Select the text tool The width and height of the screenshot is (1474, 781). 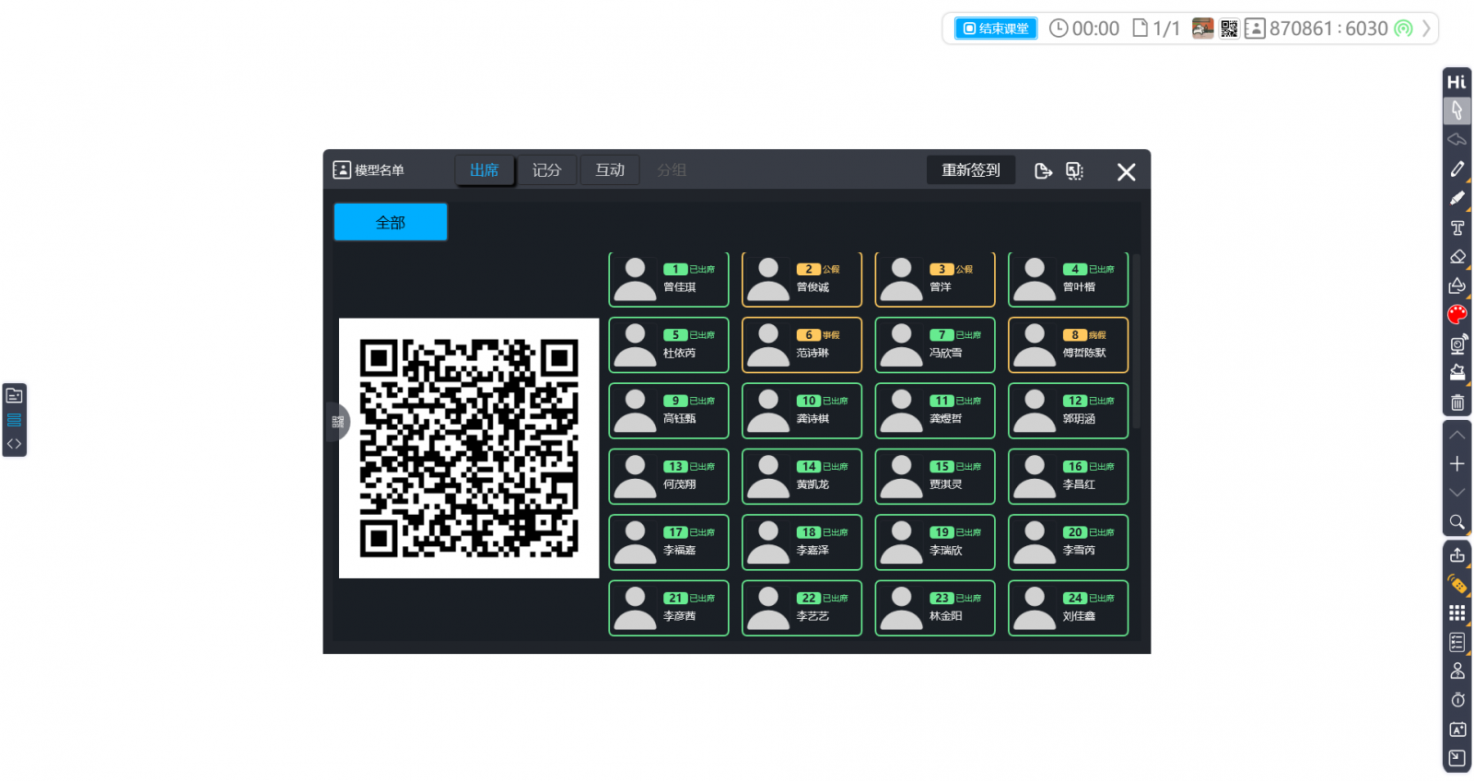pyautogui.click(x=1456, y=227)
